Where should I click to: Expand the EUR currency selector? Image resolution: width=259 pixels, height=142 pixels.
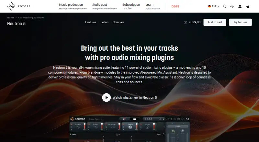click(x=214, y=6)
